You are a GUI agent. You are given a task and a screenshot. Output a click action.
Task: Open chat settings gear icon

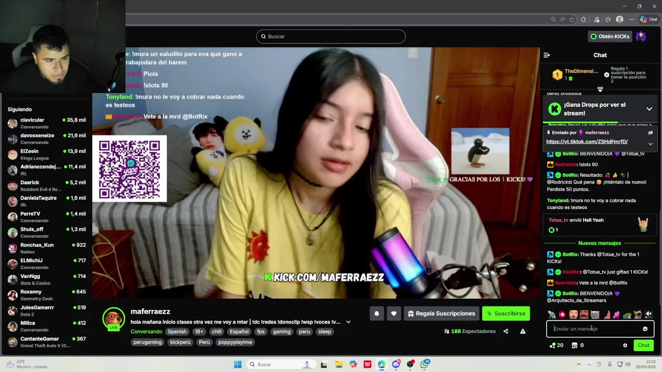pyautogui.click(x=625, y=345)
